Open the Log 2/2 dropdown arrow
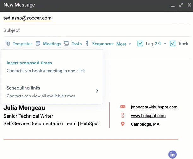This screenshot has height=159, width=193. click(x=165, y=44)
